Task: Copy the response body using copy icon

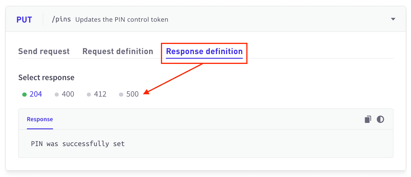Action: (368, 119)
